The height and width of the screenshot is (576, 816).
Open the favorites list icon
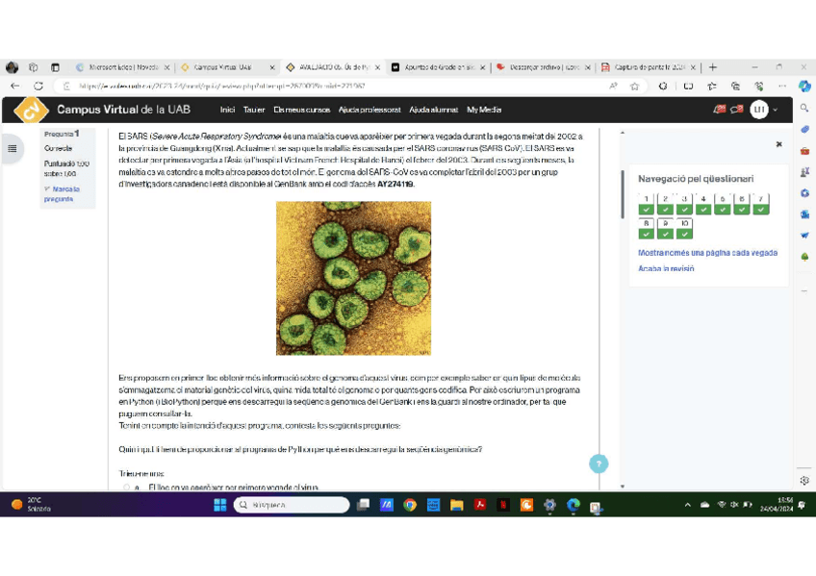point(711,87)
